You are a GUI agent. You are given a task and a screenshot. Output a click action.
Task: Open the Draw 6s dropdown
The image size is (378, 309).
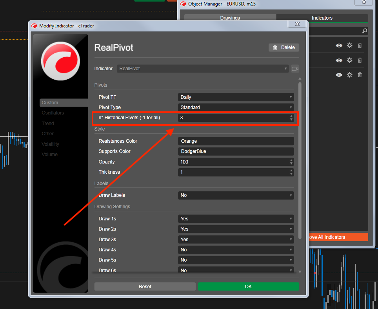(236, 270)
